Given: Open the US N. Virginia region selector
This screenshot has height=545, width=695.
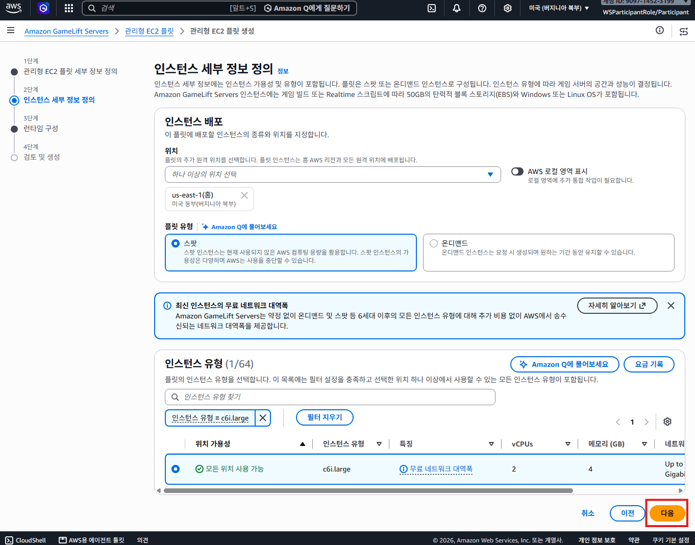Looking at the screenshot, I should coord(559,8).
